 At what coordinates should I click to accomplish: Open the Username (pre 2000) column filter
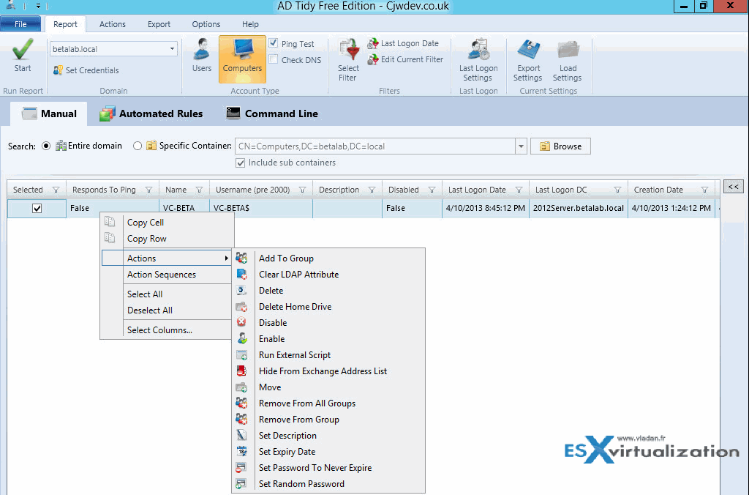302,190
